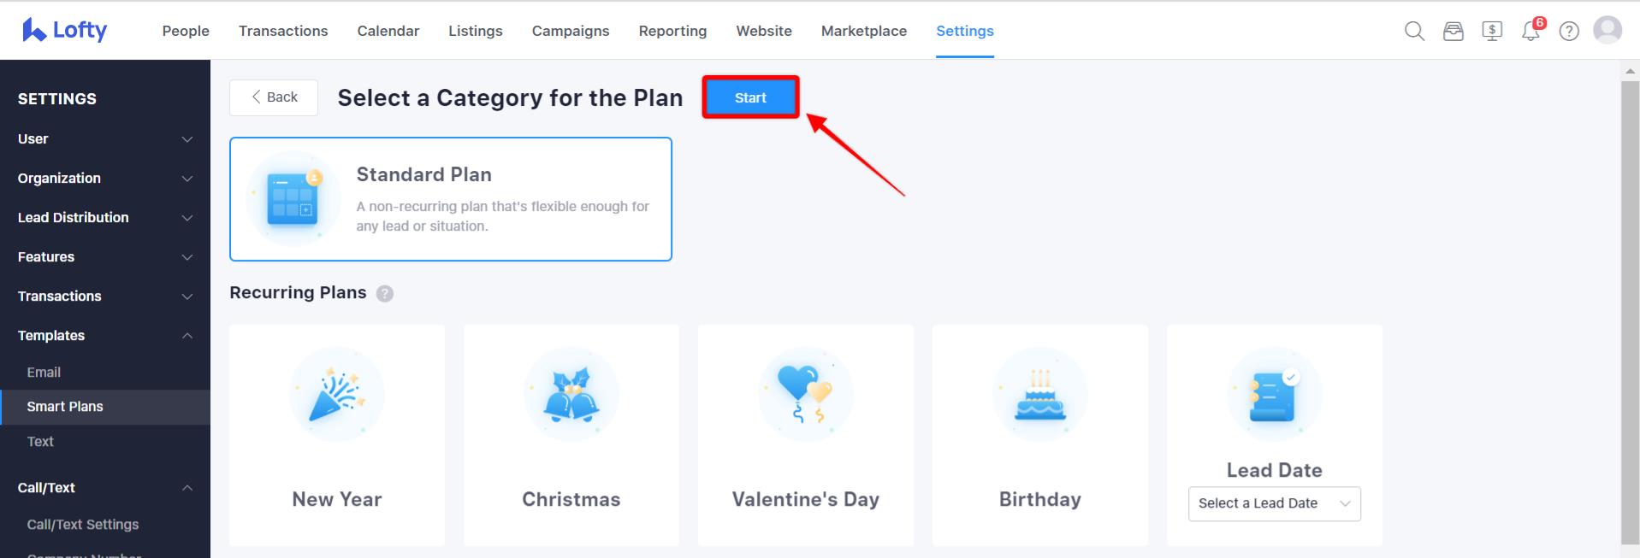Click the billing dollar monitor icon

click(x=1493, y=30)
